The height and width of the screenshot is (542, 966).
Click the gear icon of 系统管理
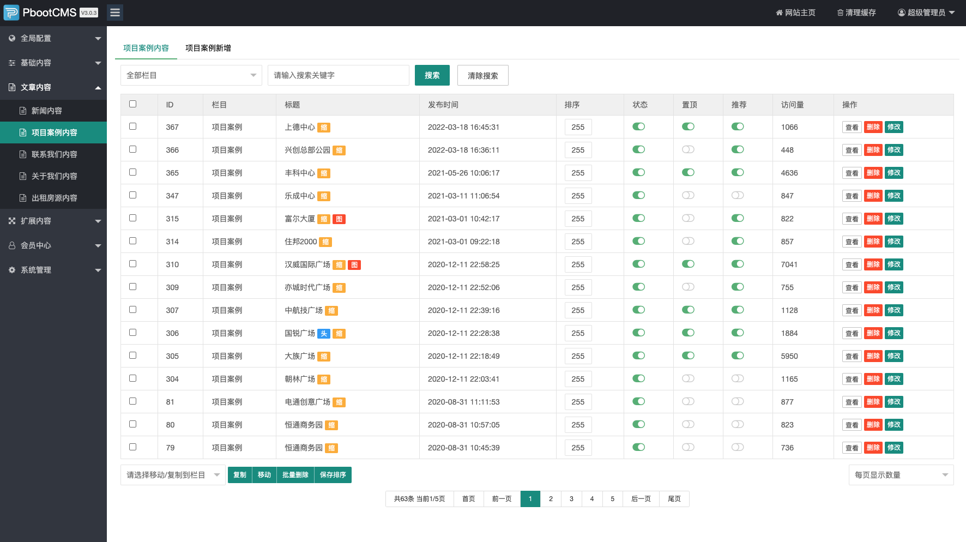(x=12, y=270)
